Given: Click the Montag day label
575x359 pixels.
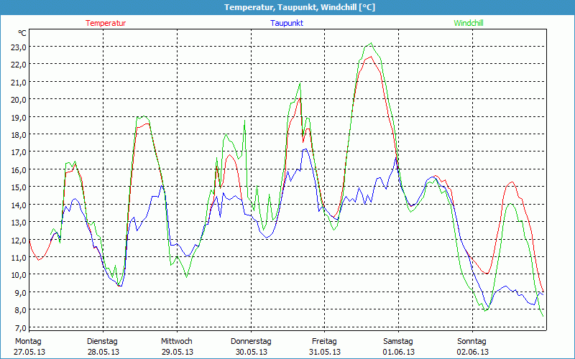Looking at the screenshot, I should [28, 341].
